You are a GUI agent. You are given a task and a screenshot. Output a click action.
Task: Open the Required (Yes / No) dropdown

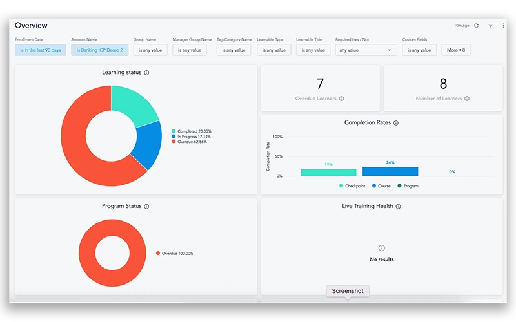(366, 50)
